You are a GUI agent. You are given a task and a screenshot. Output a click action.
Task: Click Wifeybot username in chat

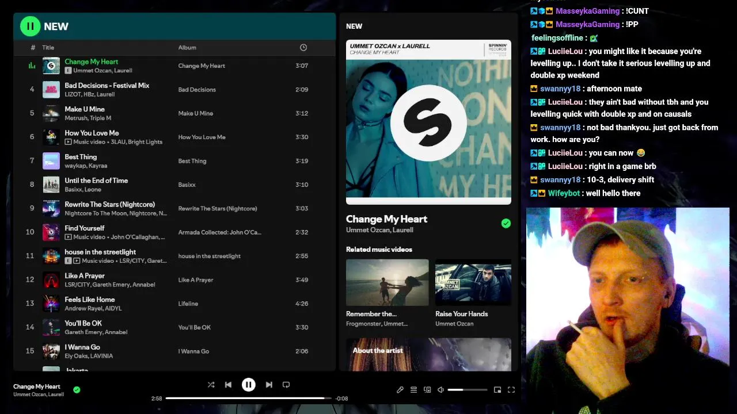(x=564, y=193)
